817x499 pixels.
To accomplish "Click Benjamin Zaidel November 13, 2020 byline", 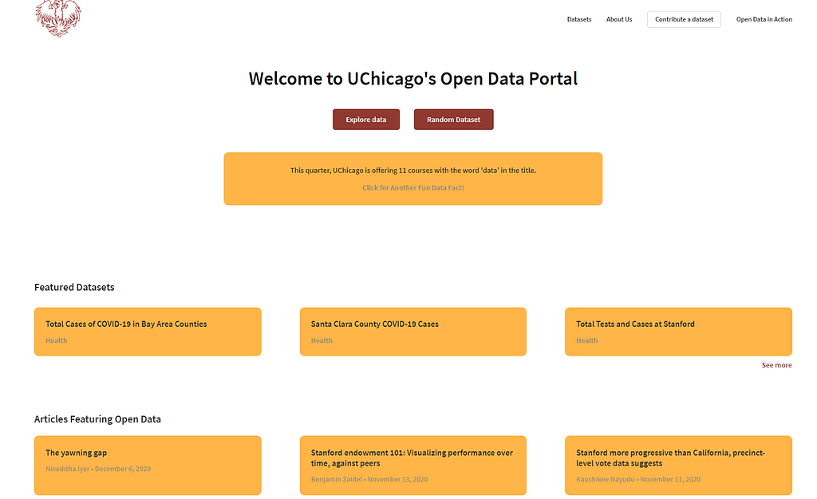I will 369,479.
